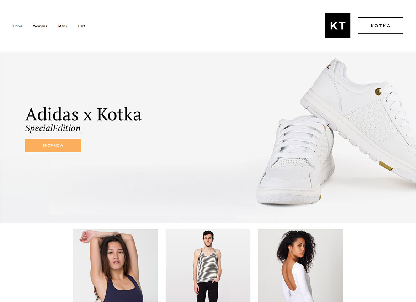Screen dimensions: 416x302
Task: Click the gold eyelet on the tilted sneaker
Action: [378, 92]
